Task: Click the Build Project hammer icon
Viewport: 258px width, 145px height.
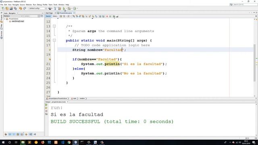Action: pos(55,8)
